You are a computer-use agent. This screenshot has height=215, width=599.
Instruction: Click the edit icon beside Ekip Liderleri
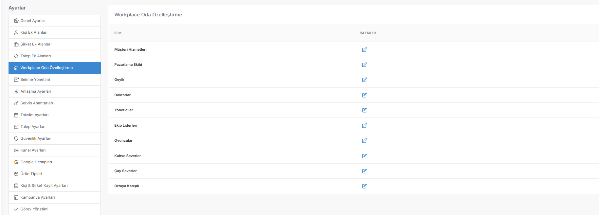pos(364,126)
